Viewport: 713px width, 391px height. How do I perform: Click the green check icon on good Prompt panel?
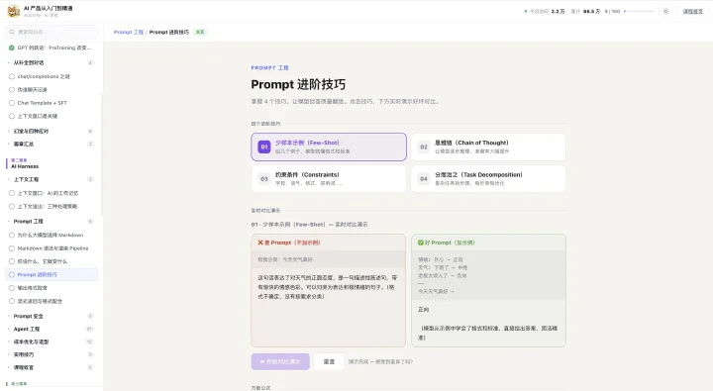421,243
